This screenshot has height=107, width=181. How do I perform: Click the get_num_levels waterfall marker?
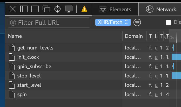click(173, 48)
